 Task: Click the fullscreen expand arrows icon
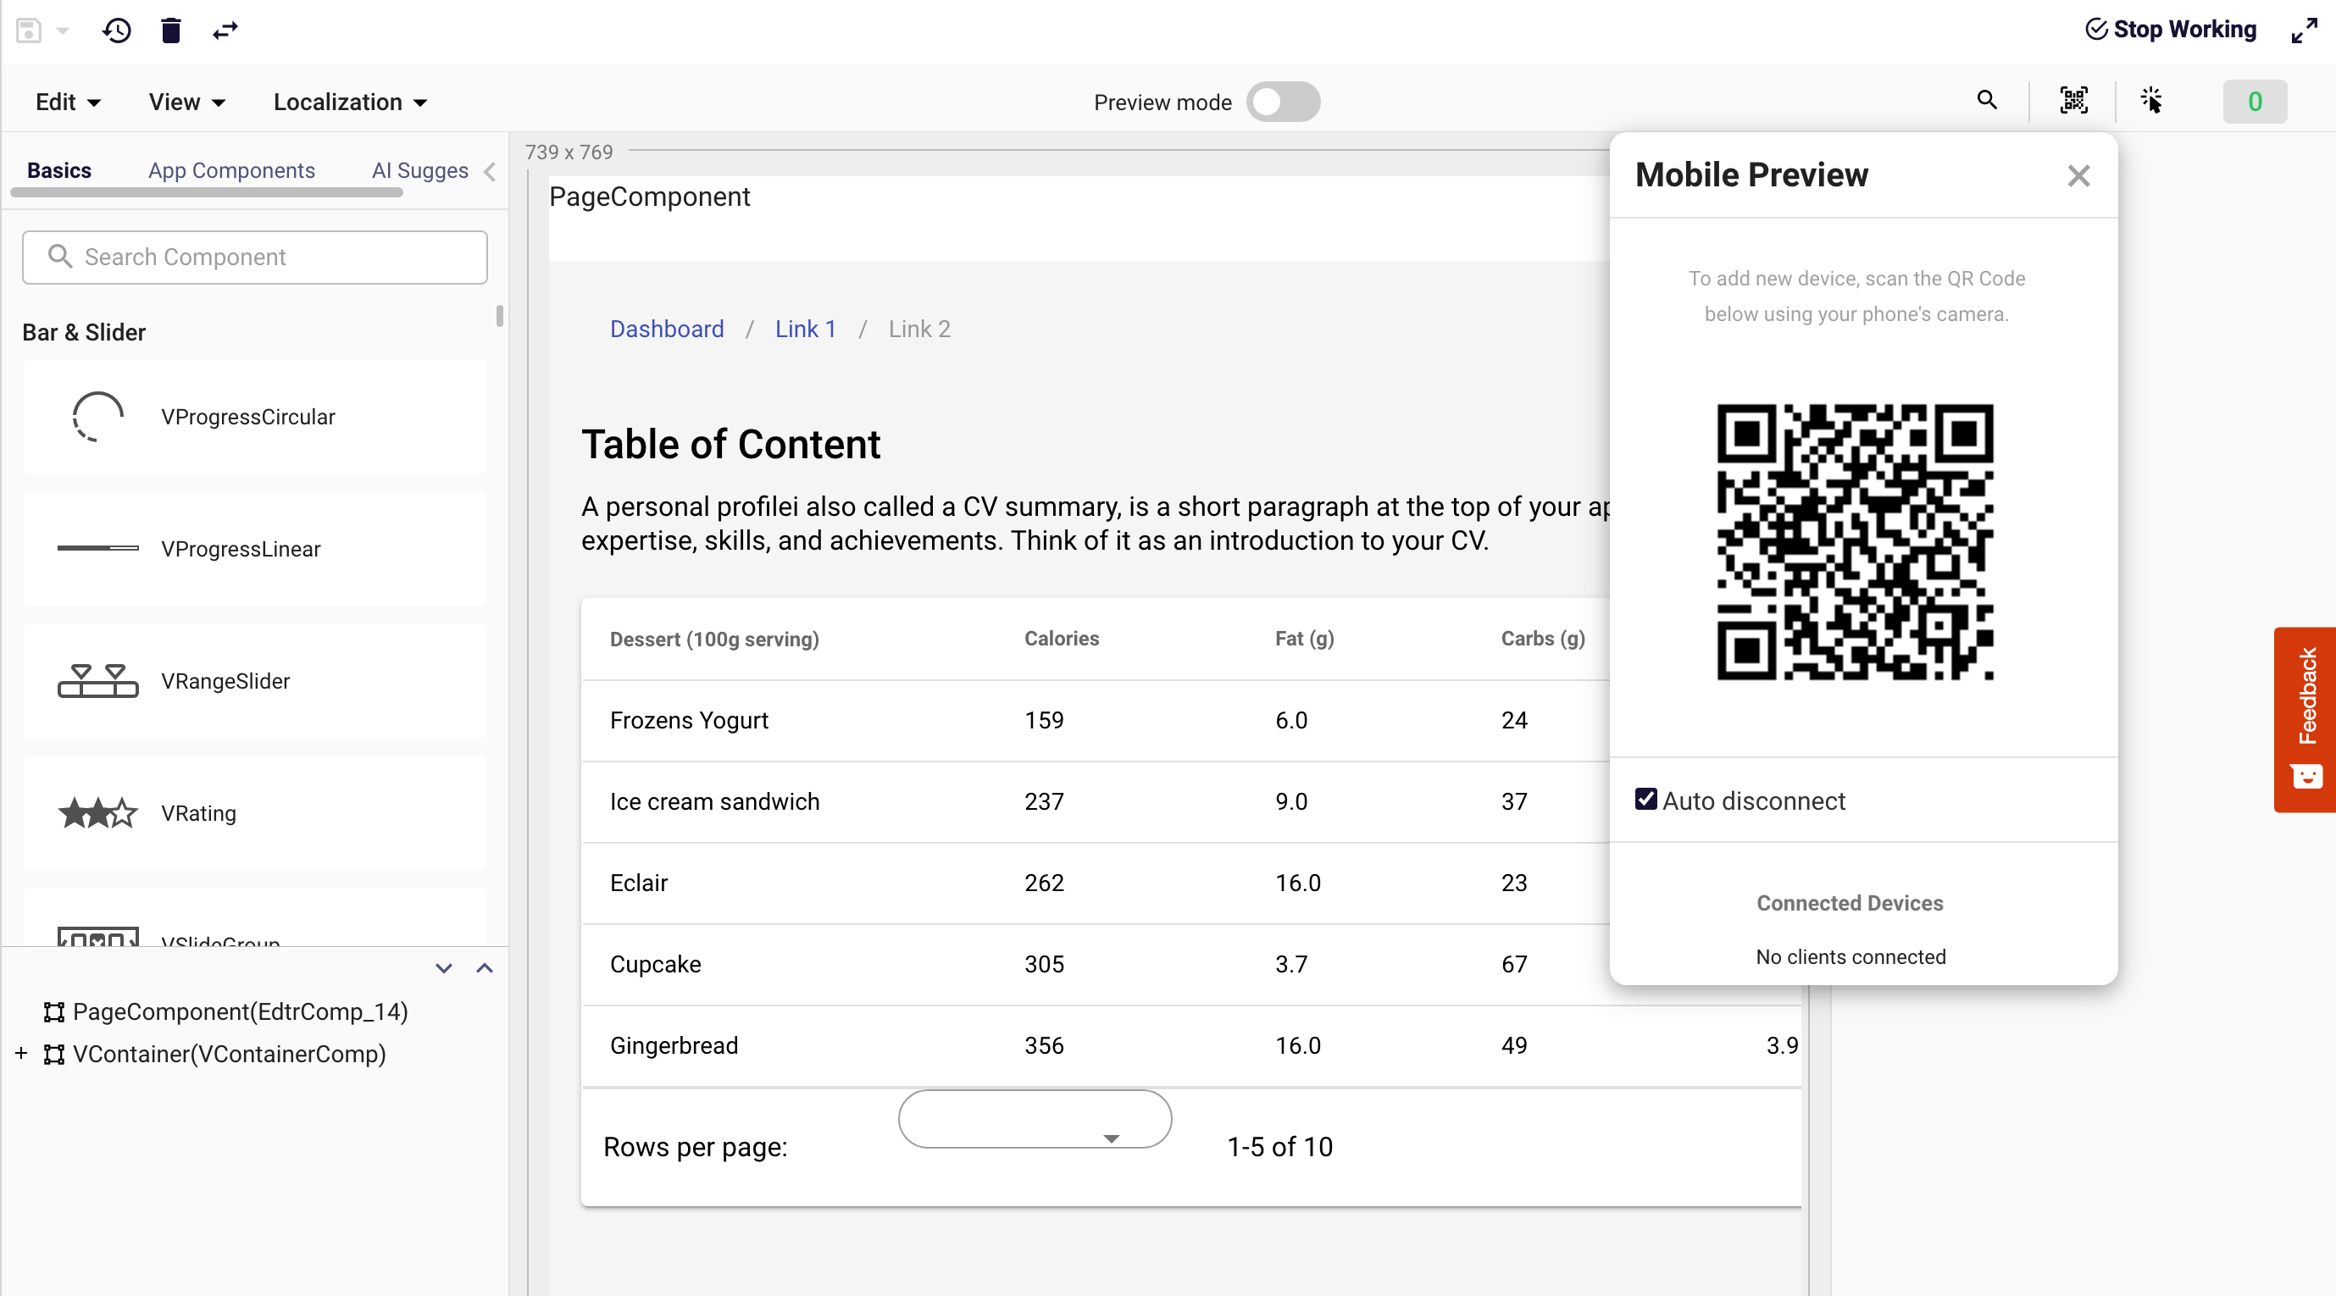2303,30
